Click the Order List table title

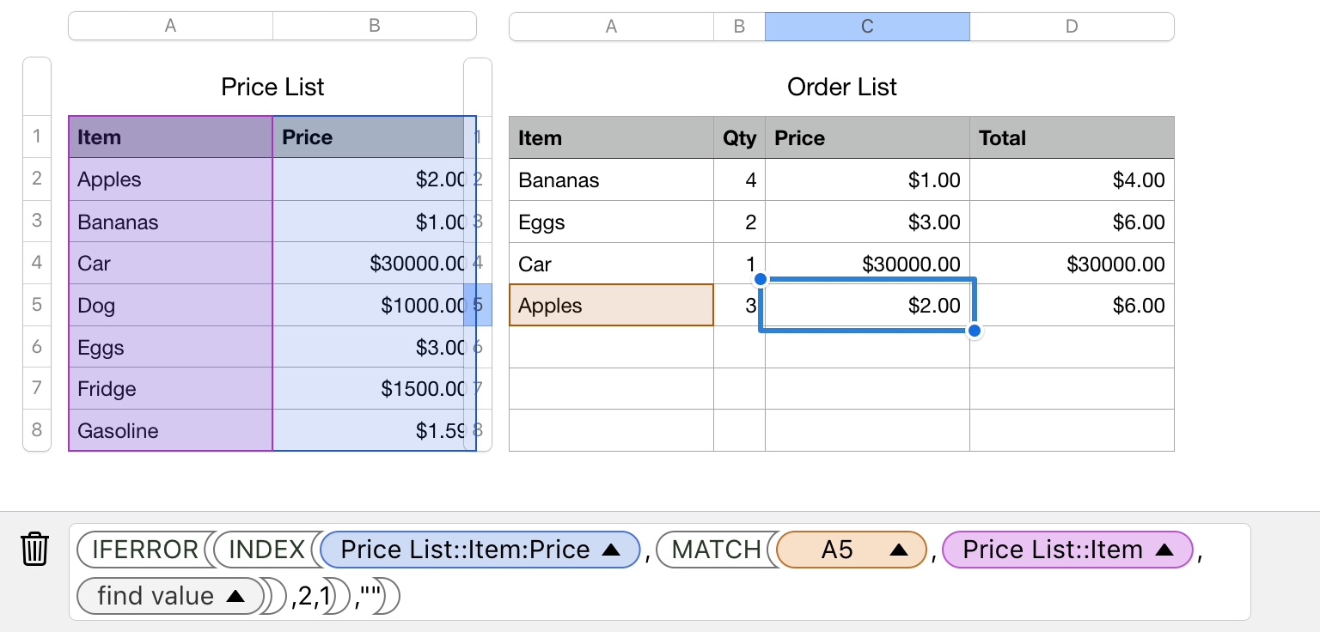click(x=841, y=87)
